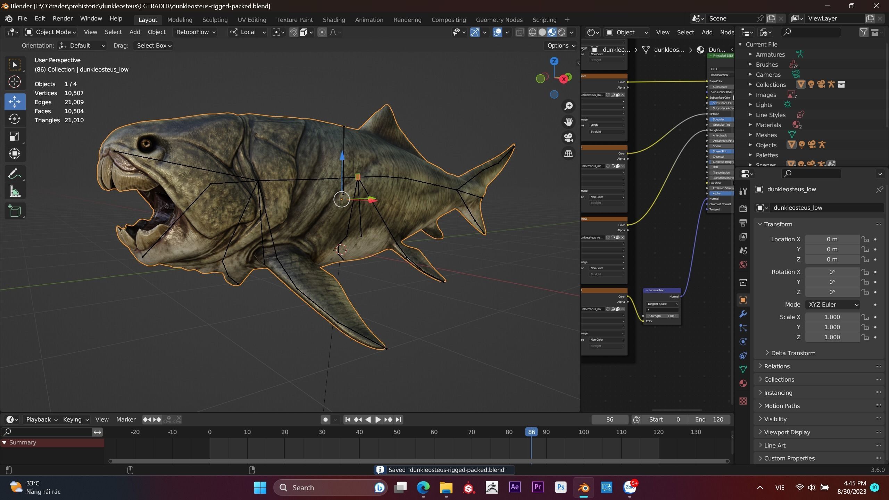The image size is (889, 500).
Task: Open the Scene properties tab
Action: click(x=743, y=250)
